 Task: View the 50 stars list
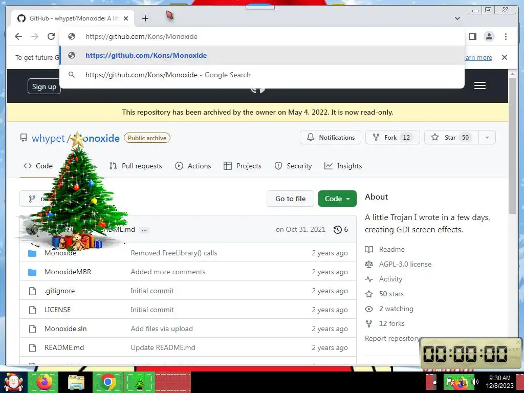(x=384, y=294)
